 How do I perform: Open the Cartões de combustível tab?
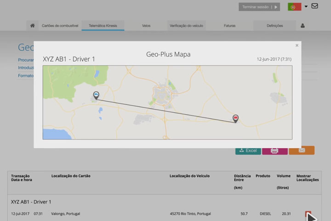(60, 26)
